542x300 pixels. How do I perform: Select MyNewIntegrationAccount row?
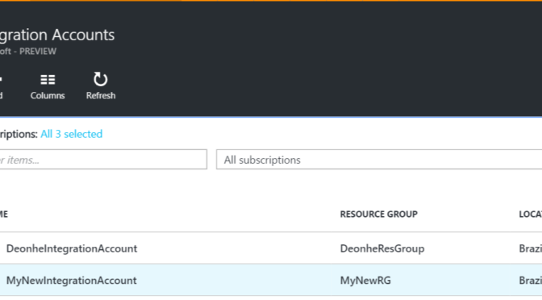click(271, 280)
